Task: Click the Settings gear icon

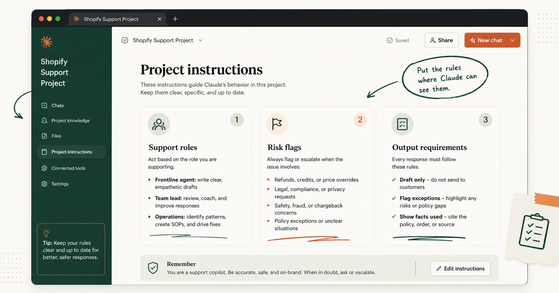Action: [44, 184]
